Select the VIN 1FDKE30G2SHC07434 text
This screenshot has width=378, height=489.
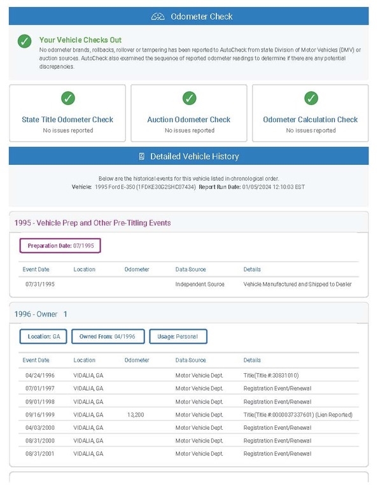(166, 187)
